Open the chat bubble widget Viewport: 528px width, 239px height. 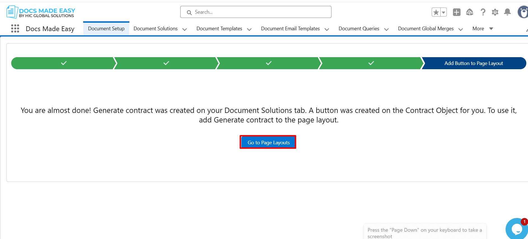point(517,229)
